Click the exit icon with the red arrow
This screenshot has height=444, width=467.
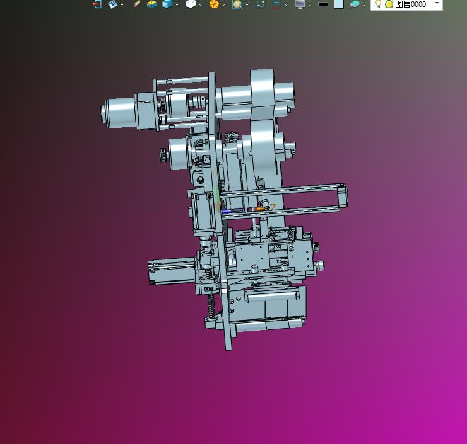click(x=97, y=4)
